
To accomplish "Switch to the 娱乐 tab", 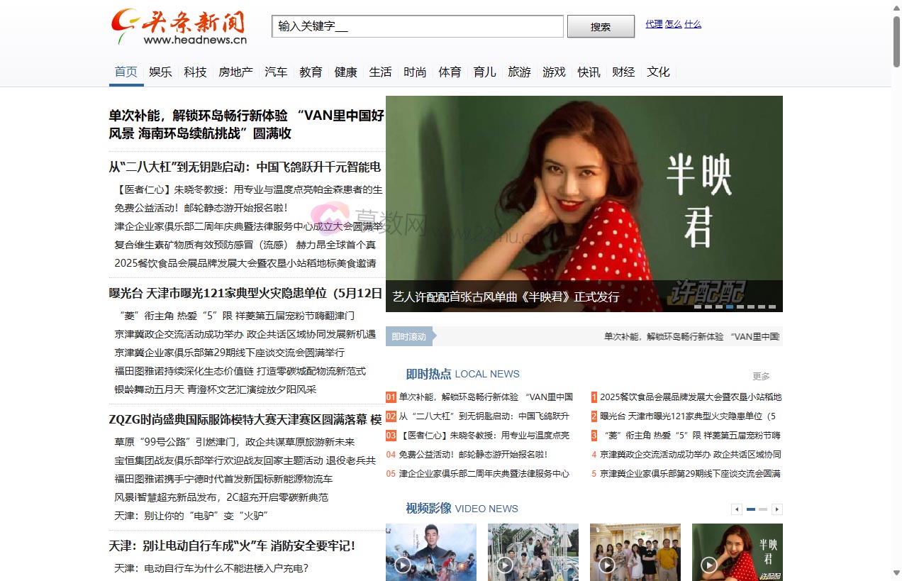I will [x=160, y=72].
